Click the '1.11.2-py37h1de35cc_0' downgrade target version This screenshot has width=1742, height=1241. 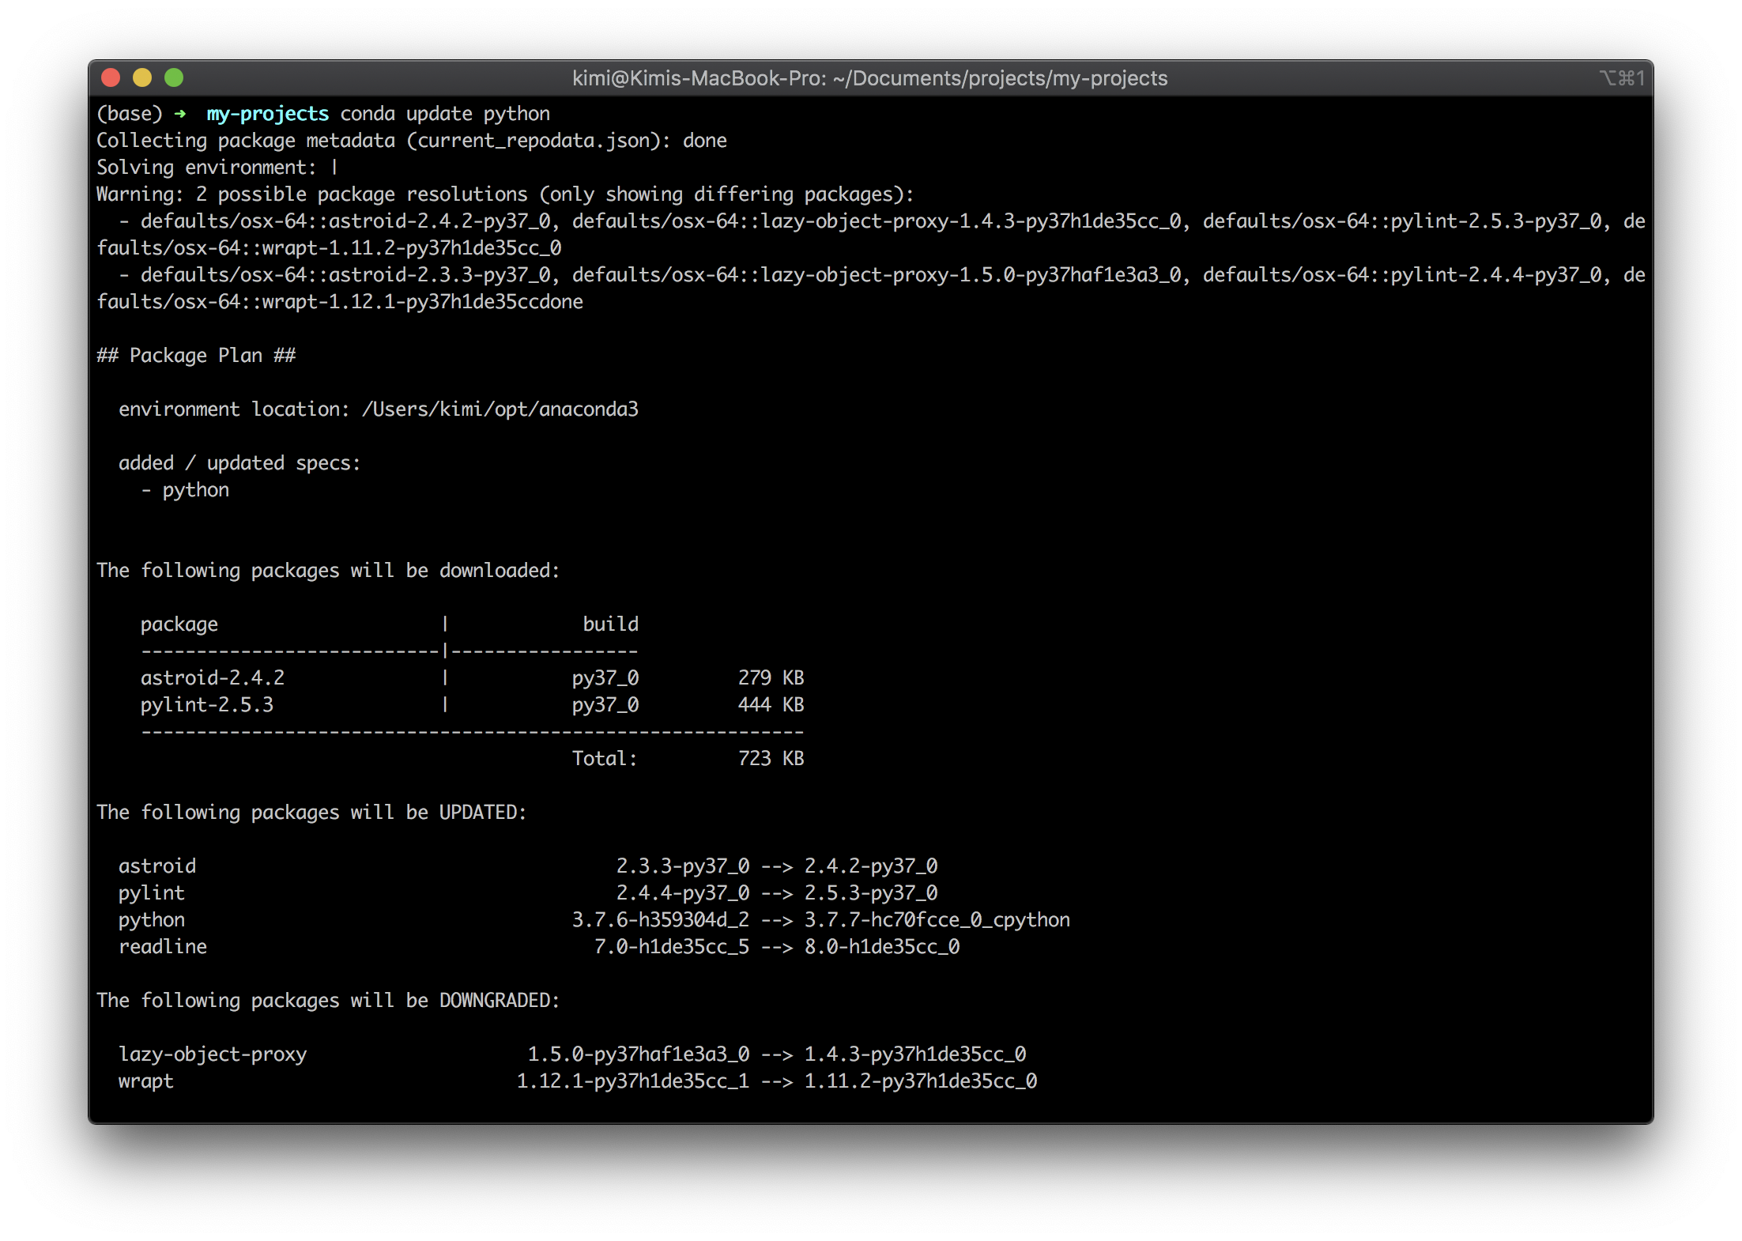[921, 1082]
